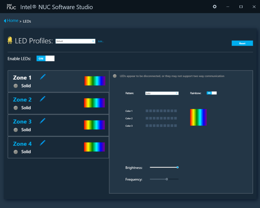Pick first swatch in Color 3 row
Viewport: 260px width, 208px height.
click(147, 126)
